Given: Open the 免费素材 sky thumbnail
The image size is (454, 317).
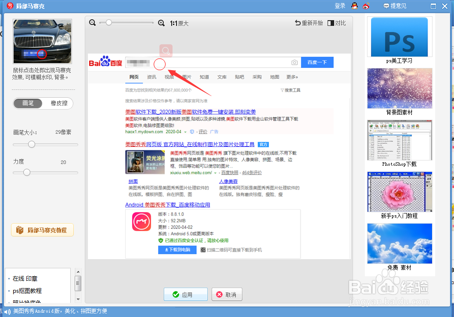Looking at the screenshot, I should pyautogui.click(x=400, y=243).
